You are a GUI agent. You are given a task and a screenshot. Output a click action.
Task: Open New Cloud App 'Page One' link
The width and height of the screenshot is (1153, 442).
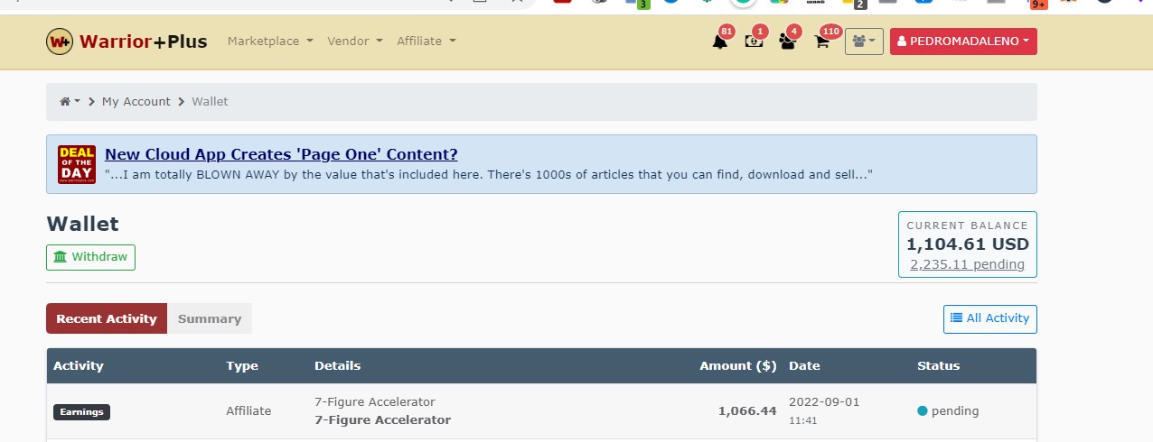coord(281,154)
